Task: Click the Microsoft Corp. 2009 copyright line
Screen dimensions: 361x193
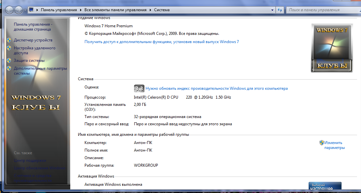Action: tap(152, 34)
